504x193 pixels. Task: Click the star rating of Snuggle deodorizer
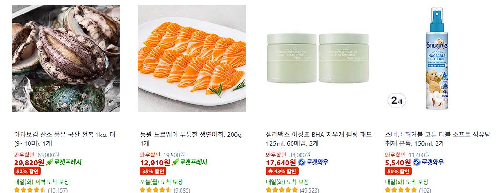coord(400,190)
